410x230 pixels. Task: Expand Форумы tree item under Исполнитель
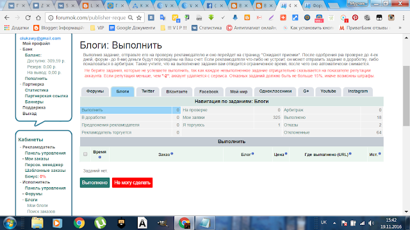[23, 194]
